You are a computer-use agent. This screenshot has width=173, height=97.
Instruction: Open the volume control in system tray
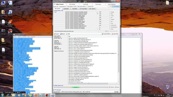point(159,95)
